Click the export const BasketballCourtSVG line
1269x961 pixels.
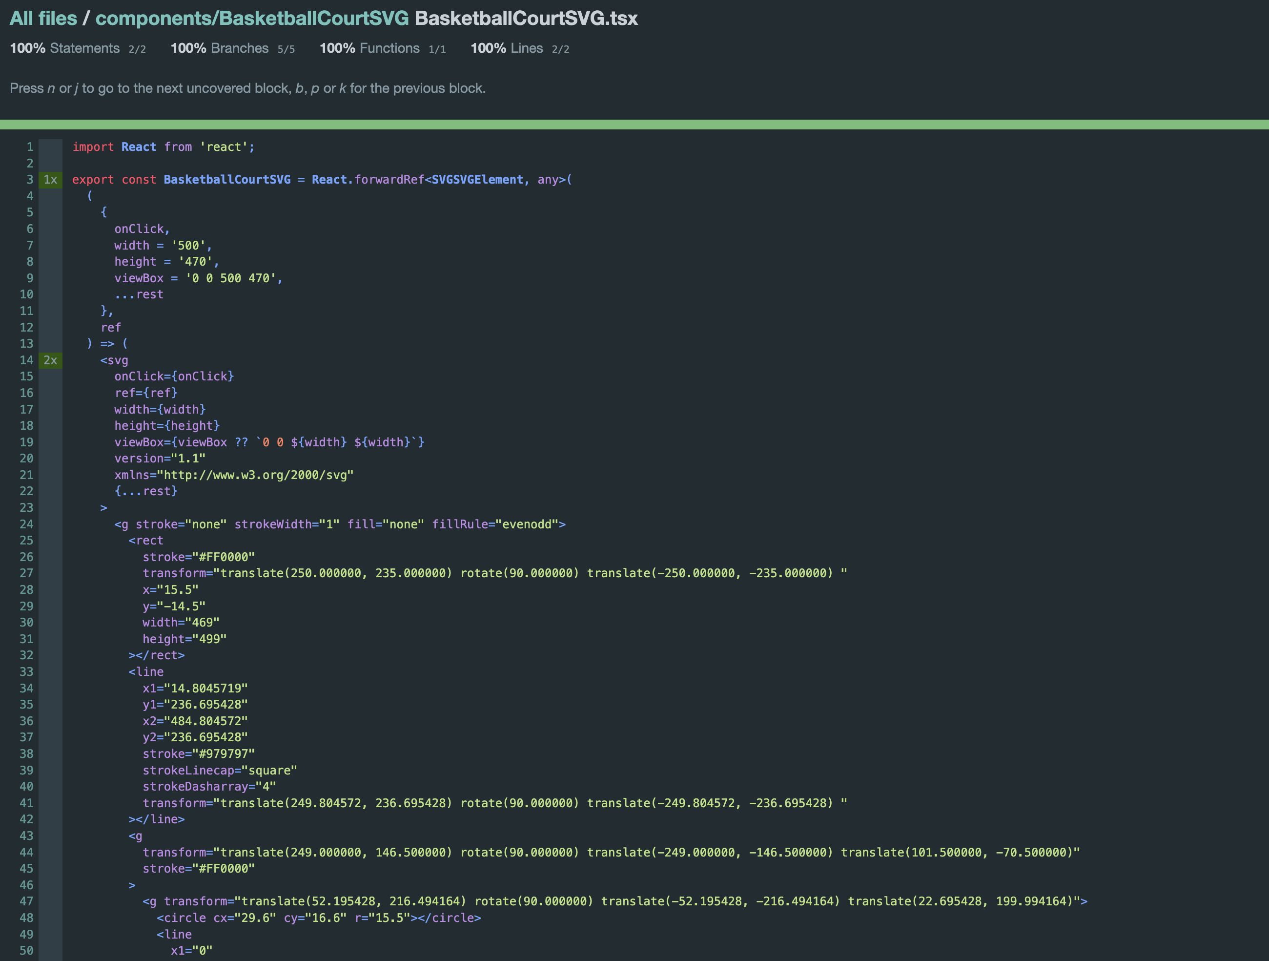tap(322, 180)
